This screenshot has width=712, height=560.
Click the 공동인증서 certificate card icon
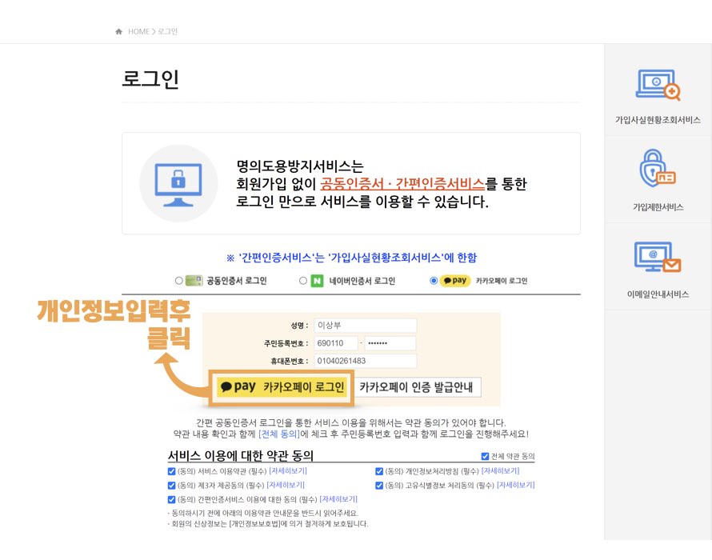[194, 281]
